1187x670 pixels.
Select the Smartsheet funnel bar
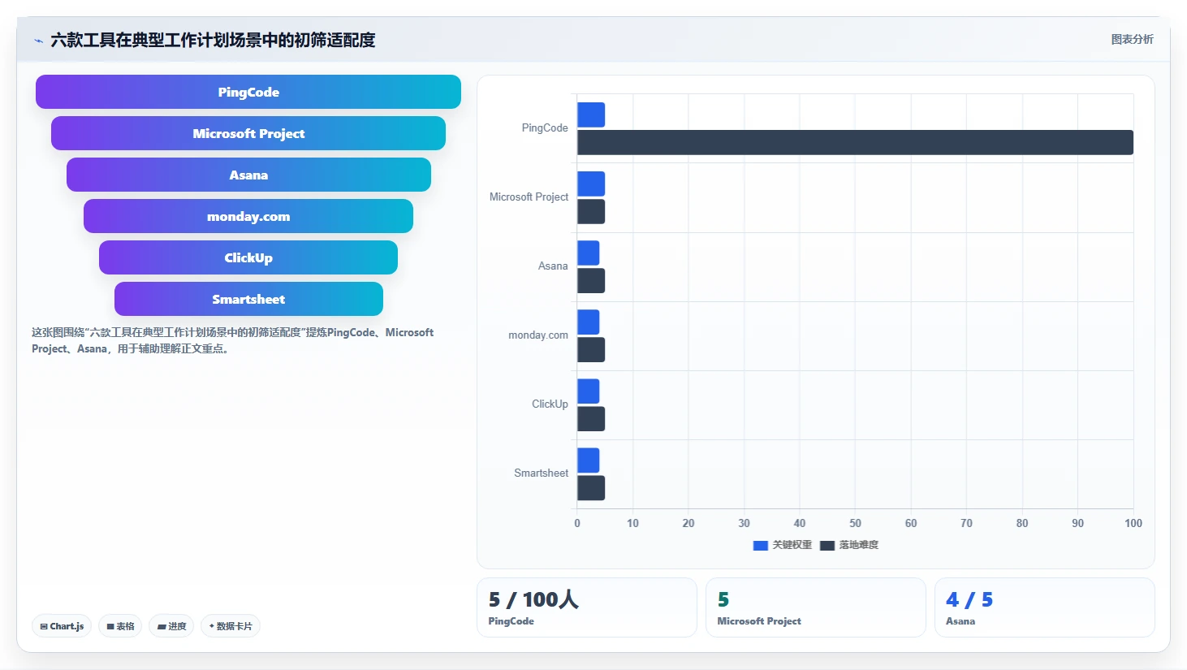pyautogui.click(x=248, y=299)
